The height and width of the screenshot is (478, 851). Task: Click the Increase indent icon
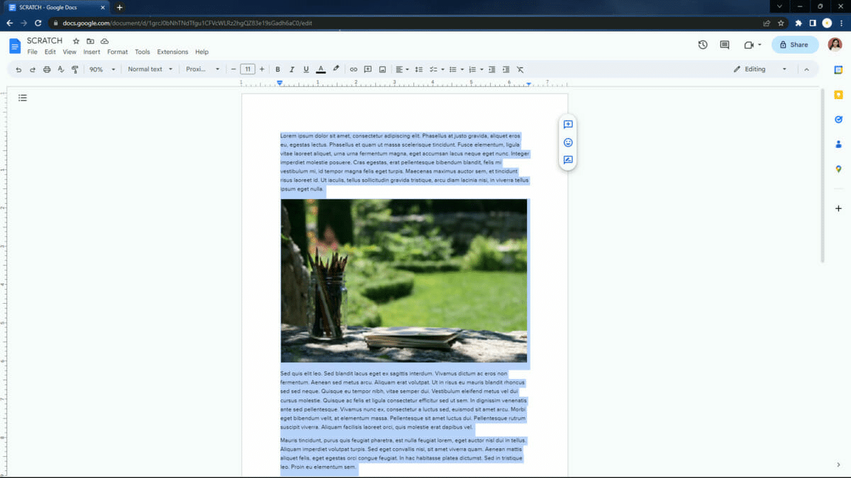tap(506, 69)
